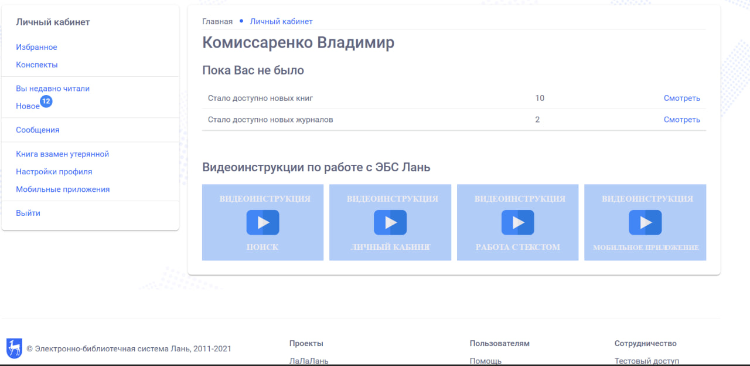Play the Мобильное приложение video instruction
Image resolution: width=750 pixels, height=366 pixels.
[645, 222]
